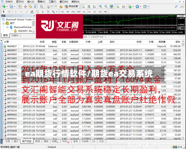The height and width of the screenshot is (149, 186).
Task: Switch timeframe to D1
Action: pyautogui.click(x=95, y=12)
